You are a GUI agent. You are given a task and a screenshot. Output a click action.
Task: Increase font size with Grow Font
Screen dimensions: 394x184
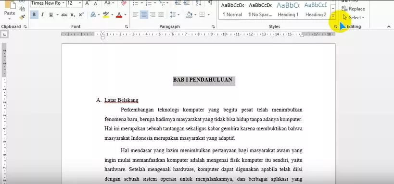click(x=87, y=3)
